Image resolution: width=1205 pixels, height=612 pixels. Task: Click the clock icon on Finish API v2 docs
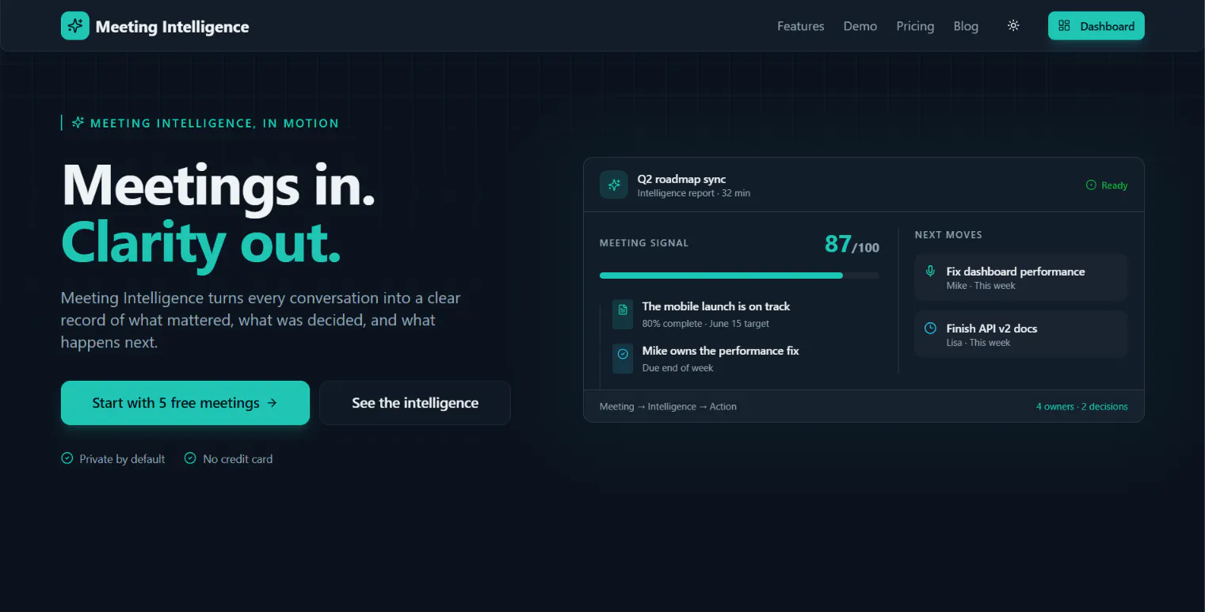pyautogui.click(x=931, y=328)
